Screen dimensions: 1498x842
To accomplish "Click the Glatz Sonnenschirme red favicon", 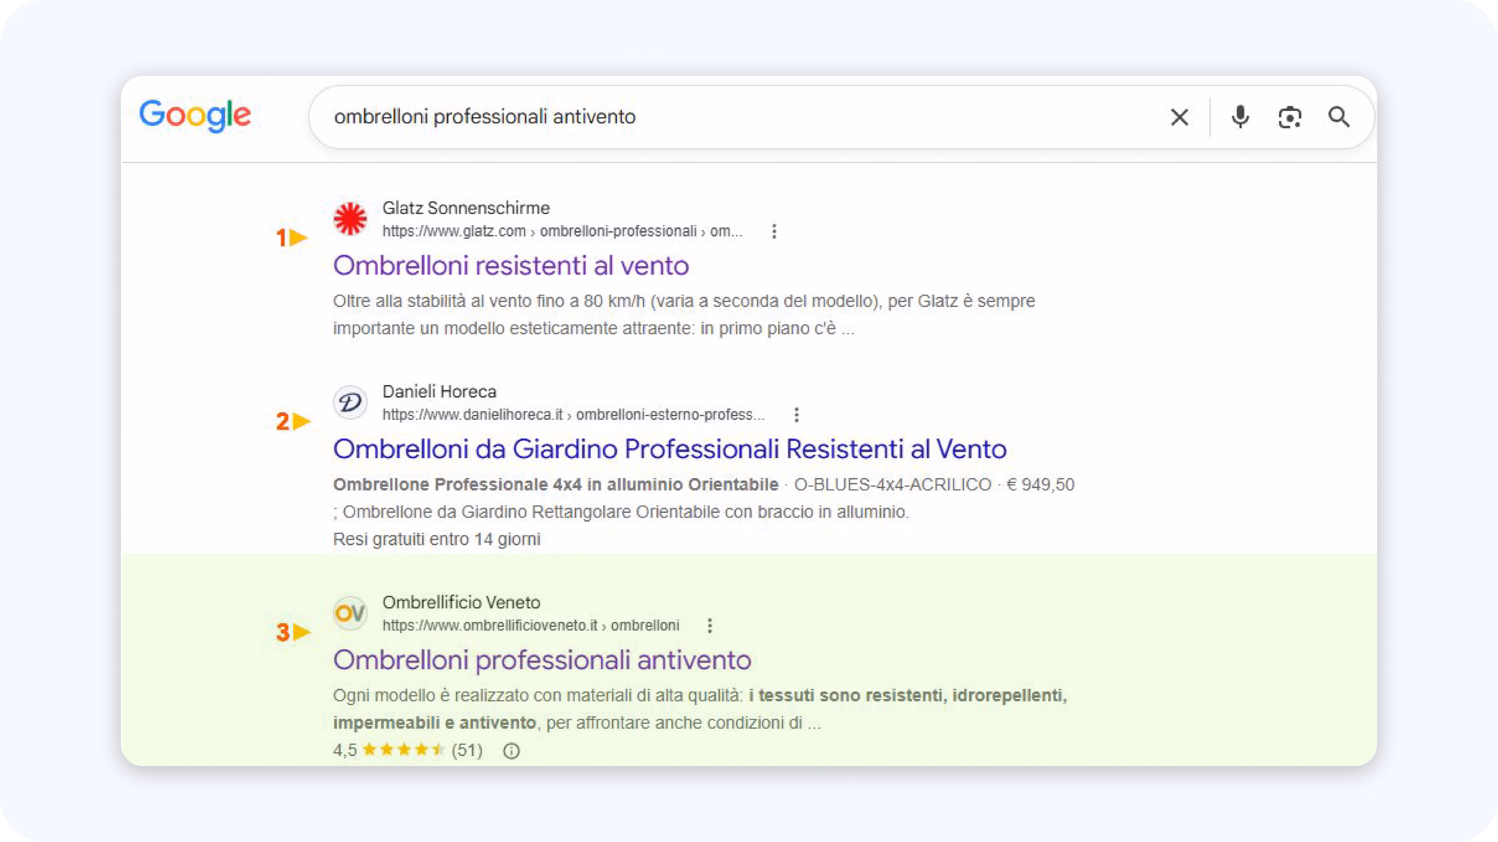I will [350, 218].
